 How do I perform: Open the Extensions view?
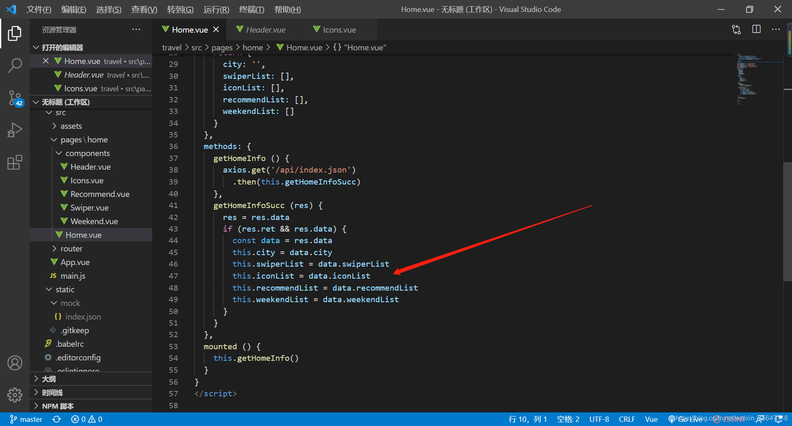15,162
